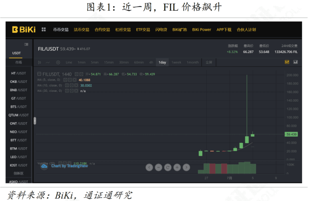Viewport: 309px width, 201px height.
Task: Hide the Volume indicator
Action: pos(60,163)
